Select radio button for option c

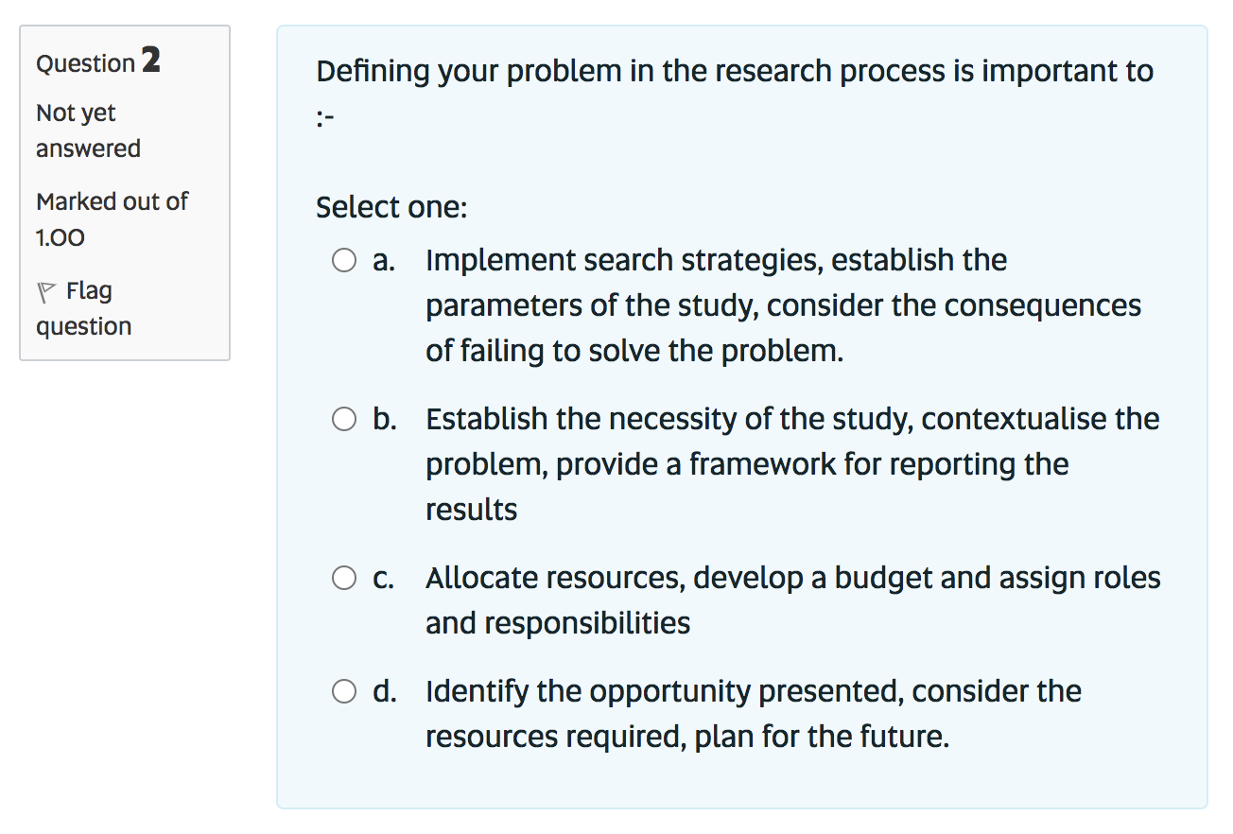point(343,578)
